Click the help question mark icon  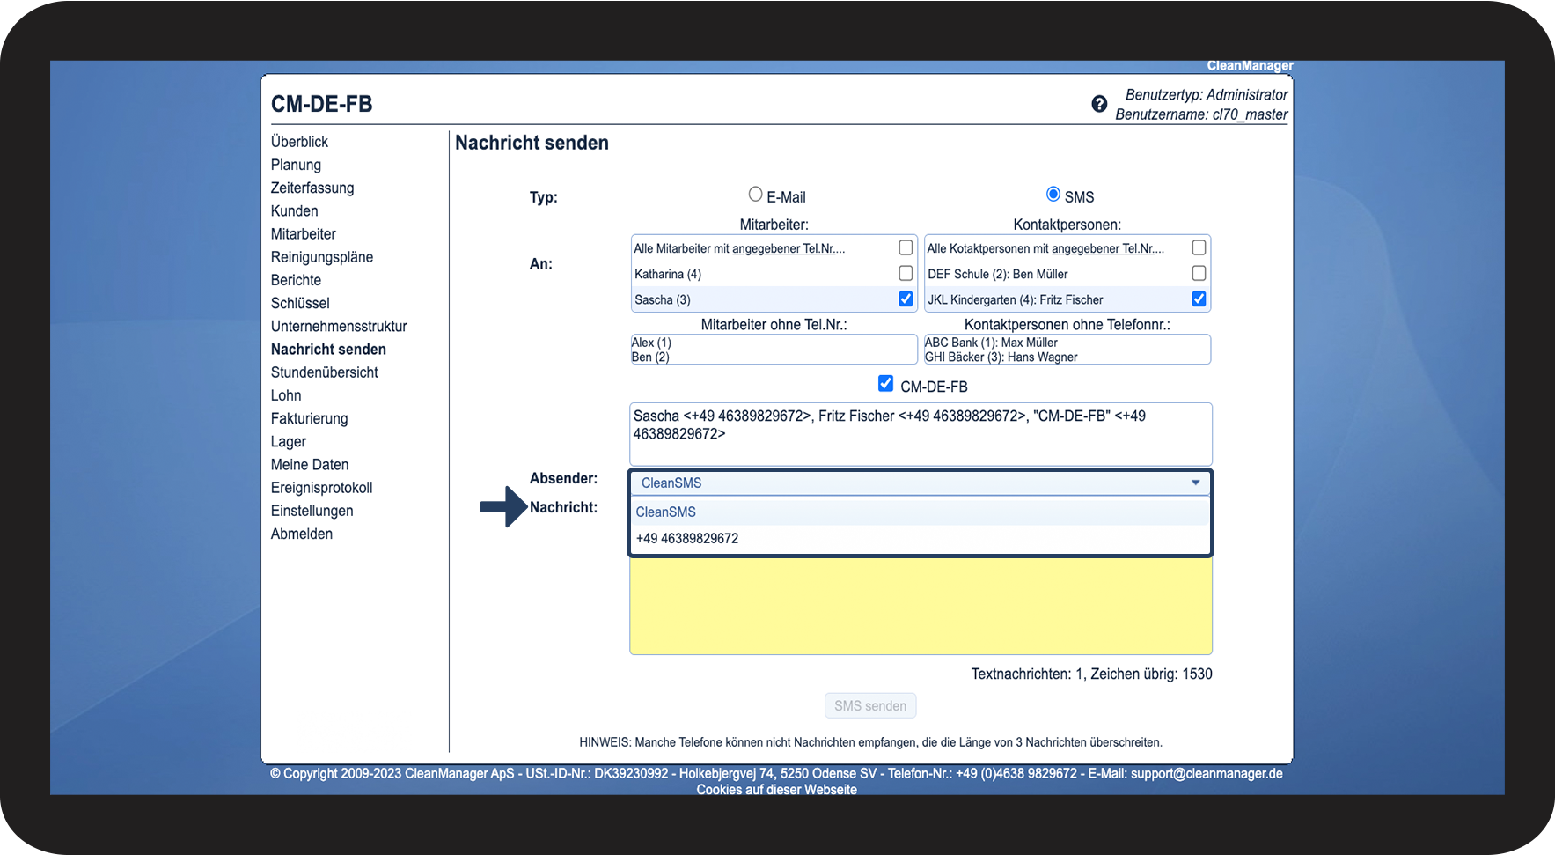[1099, 104]
